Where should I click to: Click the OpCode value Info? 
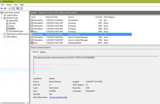(x=50, y=94)
